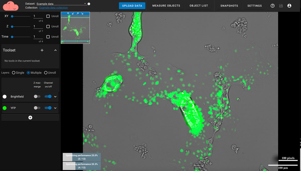
Task: Click the Time index input field
Action: point(38,37)
